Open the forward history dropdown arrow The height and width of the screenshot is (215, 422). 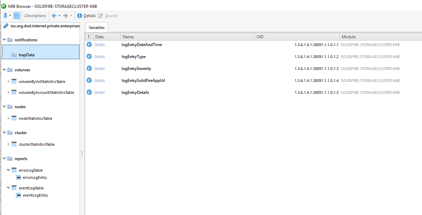pos(71,16)
